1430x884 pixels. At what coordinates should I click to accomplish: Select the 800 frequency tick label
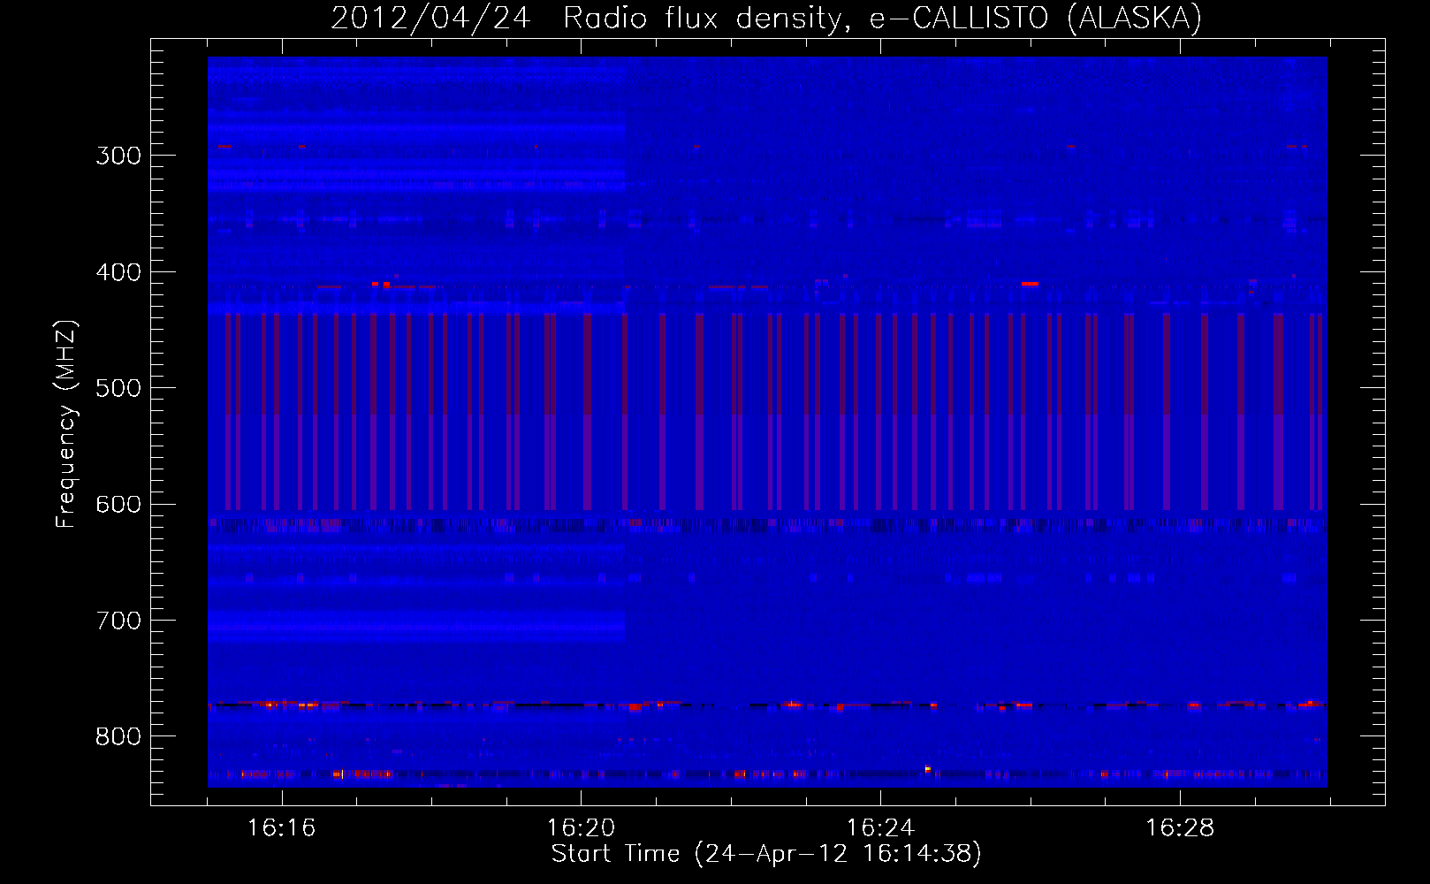pos(118,737)
